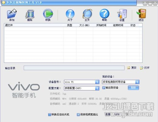Expand the 配置方案 参数配置(3GP) dropdown
158x122 pixels.
click(x=97, y=88)
